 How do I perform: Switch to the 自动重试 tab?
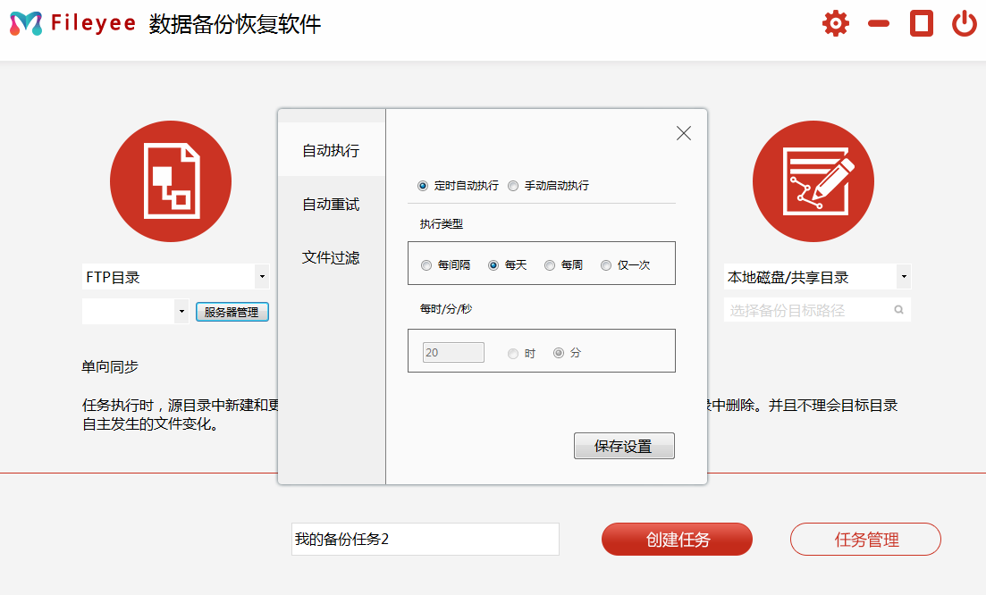(x=331, y=205)
